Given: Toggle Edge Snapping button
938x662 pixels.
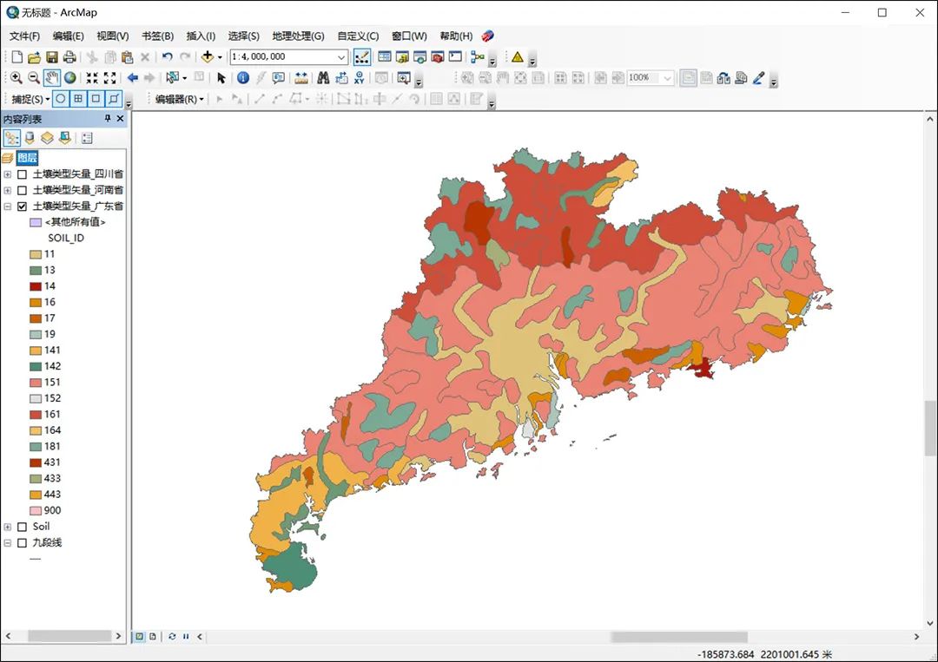Looking at the screenshot, I should pos(114,99).
